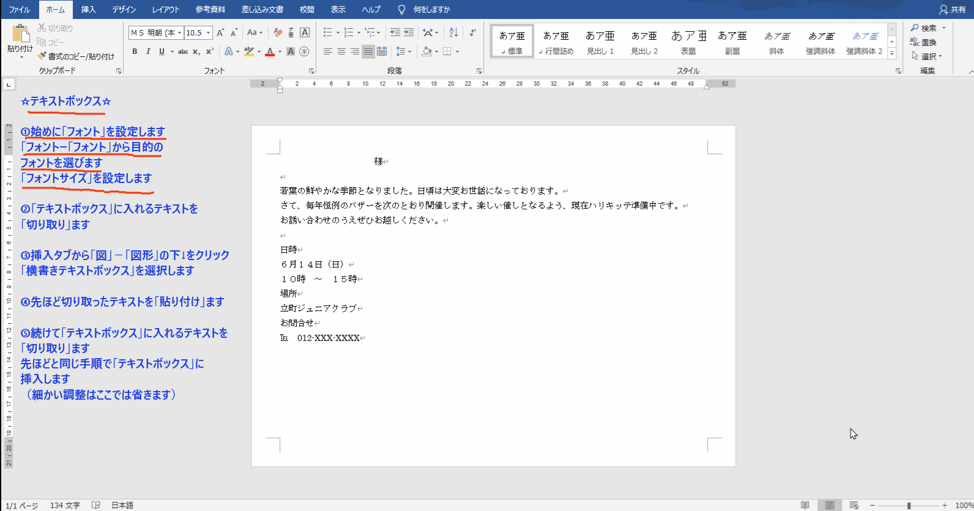Increase paragraph indent

(409, 32)
